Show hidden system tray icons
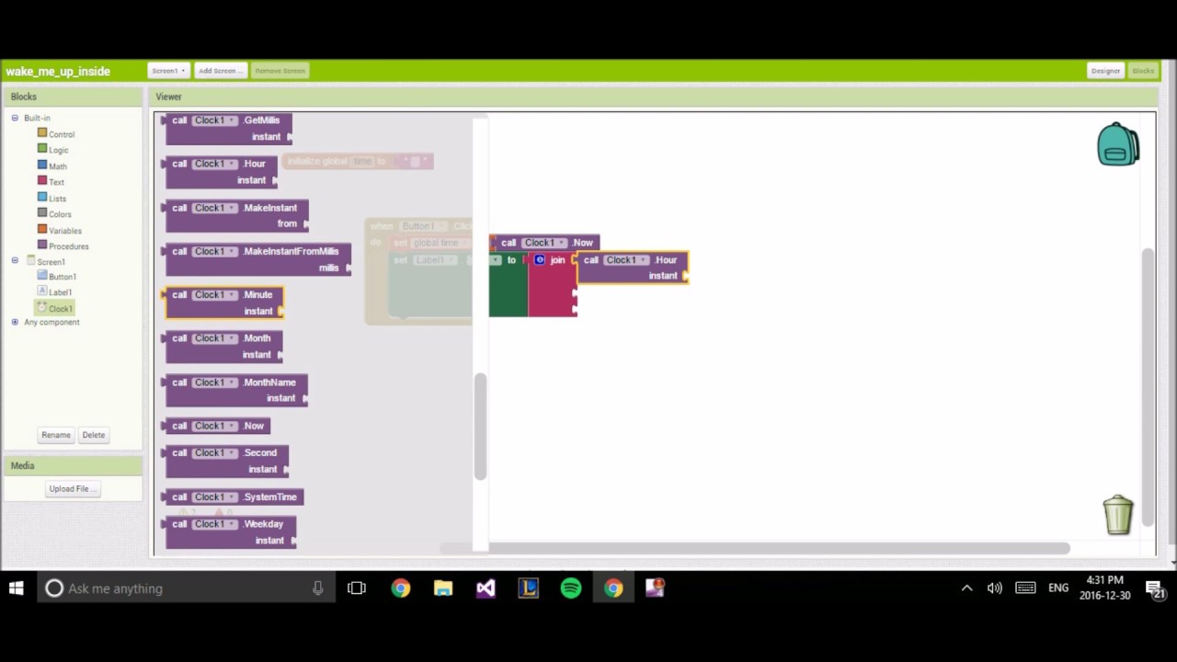This screenshot has width=1177, height=662. pyautogui.click(x=966, y=588)
